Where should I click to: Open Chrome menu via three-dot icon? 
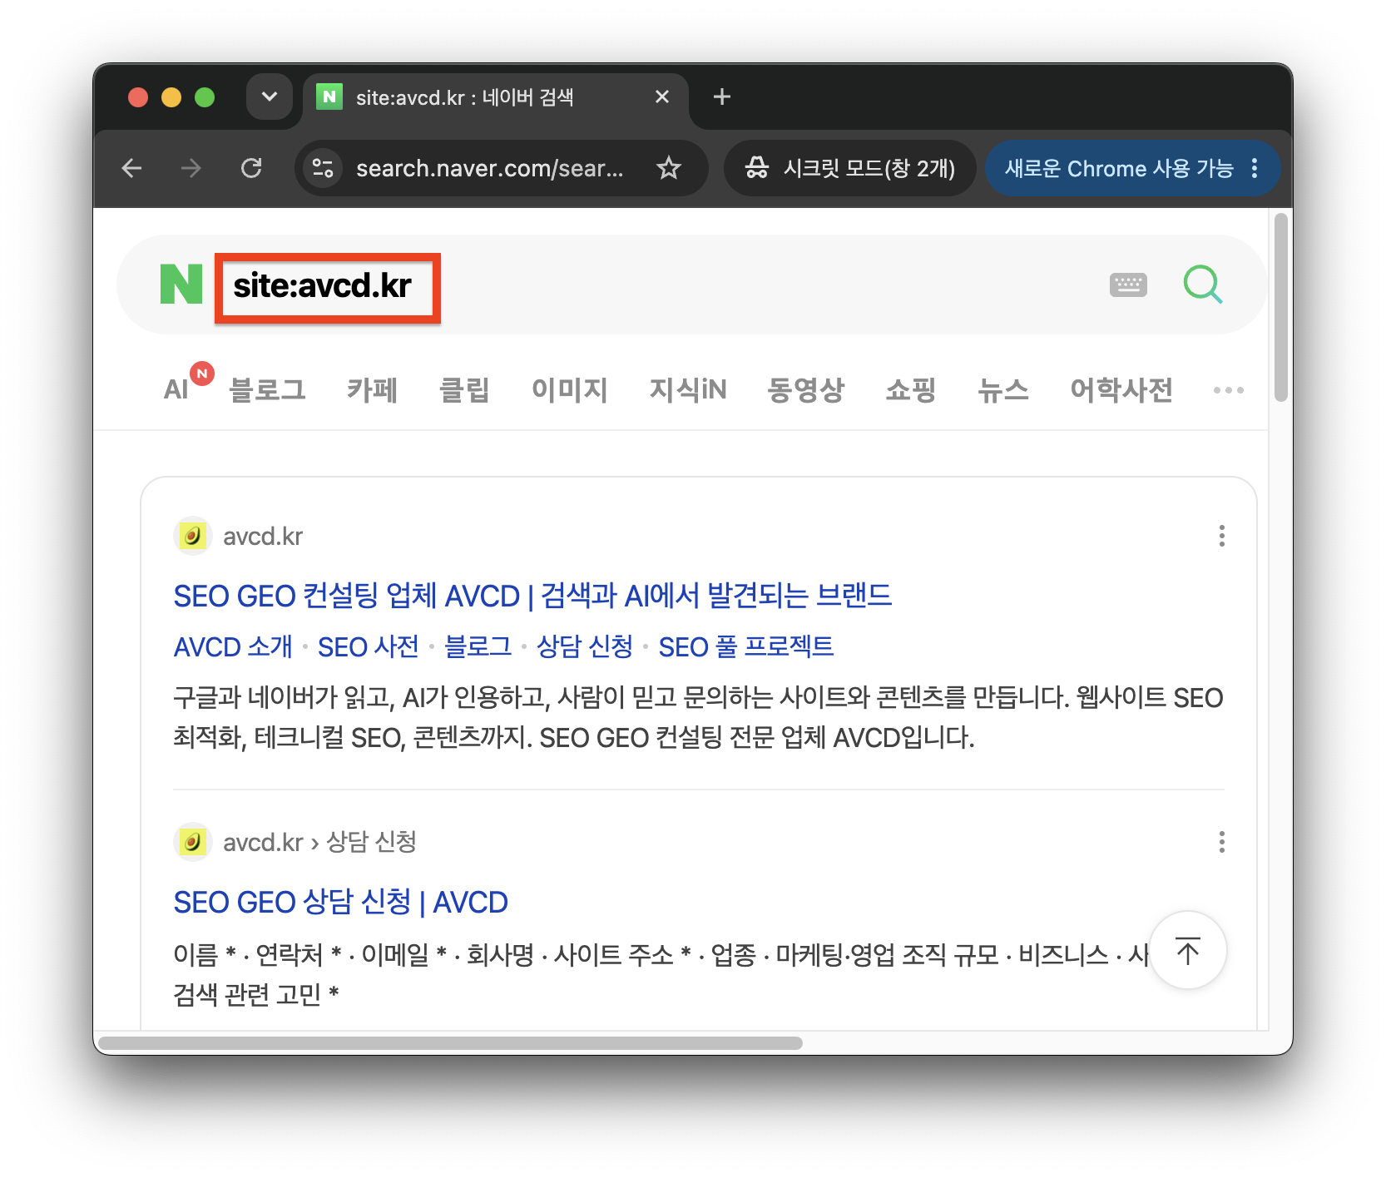1255,169
